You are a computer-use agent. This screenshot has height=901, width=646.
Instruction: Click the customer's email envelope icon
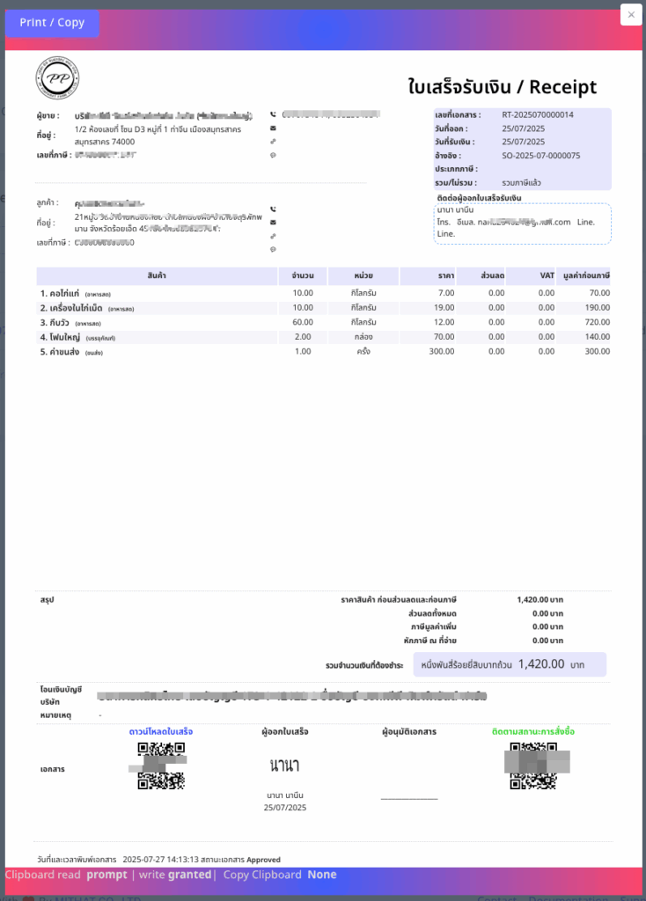(273, 223)
